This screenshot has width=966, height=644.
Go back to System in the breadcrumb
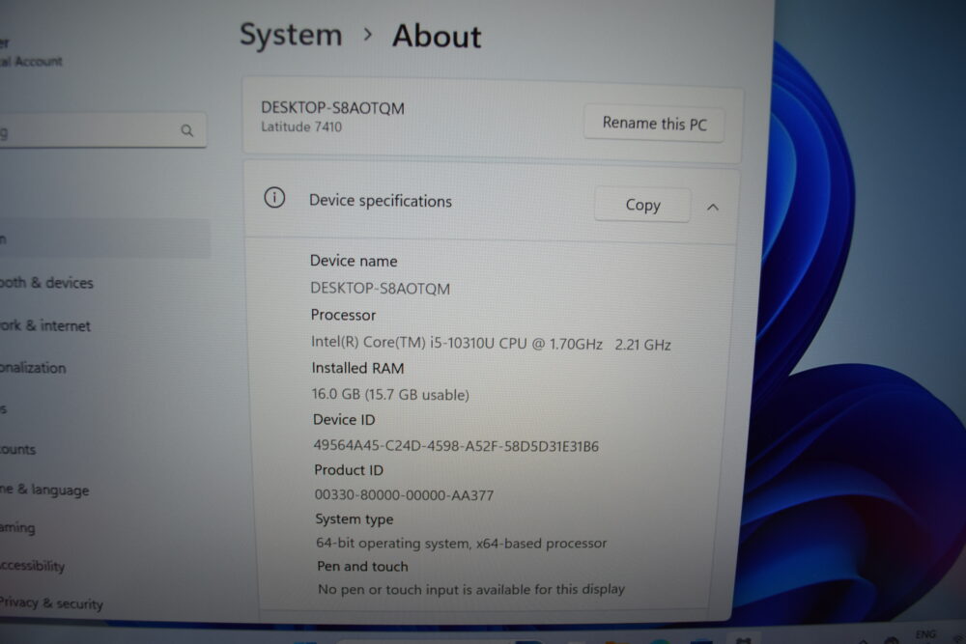tap(291, 34)
